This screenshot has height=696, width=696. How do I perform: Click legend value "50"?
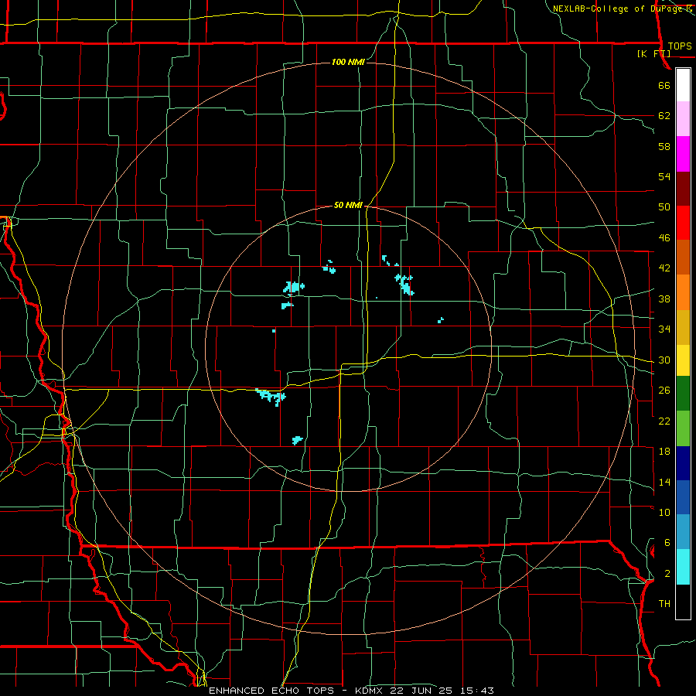pos(664,207)
